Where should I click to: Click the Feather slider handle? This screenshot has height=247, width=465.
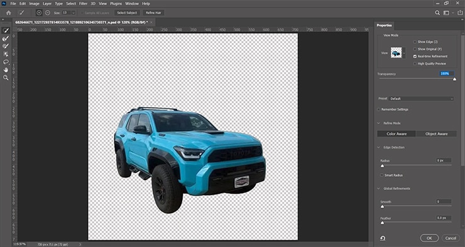pos(382,223)
